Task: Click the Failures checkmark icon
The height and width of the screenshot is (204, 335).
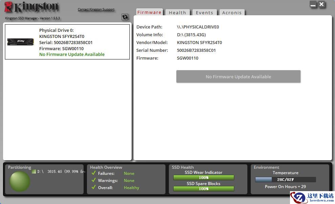Action: 94,173
